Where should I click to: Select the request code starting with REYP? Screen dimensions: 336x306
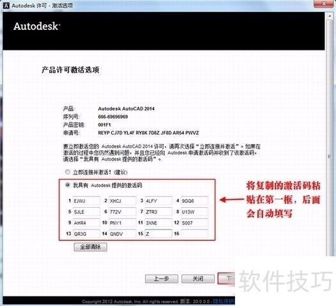coord(148,133)
